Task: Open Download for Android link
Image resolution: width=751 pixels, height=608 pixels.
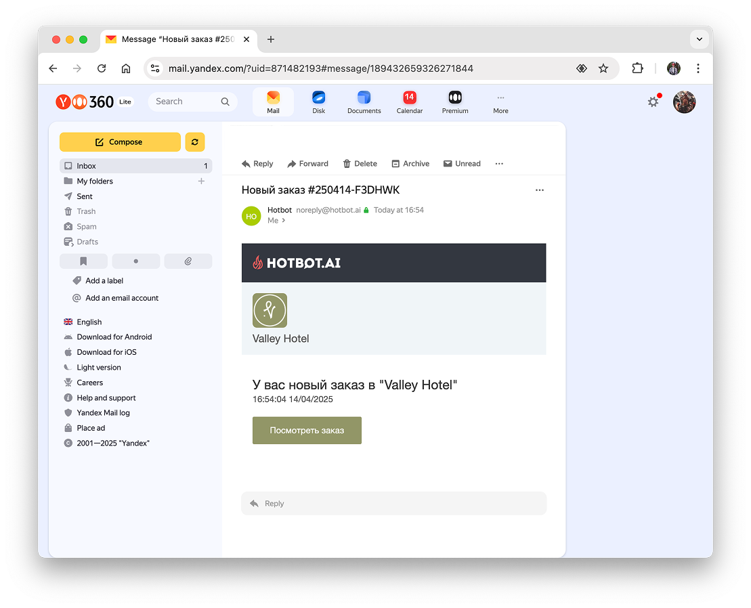Action: (x=114, y=337)
